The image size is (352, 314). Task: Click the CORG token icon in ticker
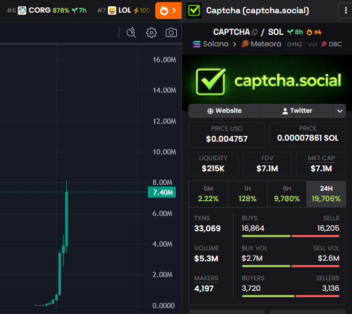coord(22,11)
